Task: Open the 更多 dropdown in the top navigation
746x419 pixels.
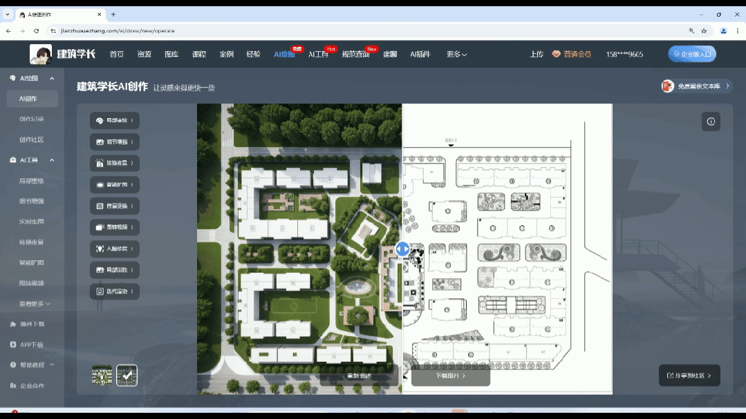Action: pyautogui.click(x=456, y=54)
